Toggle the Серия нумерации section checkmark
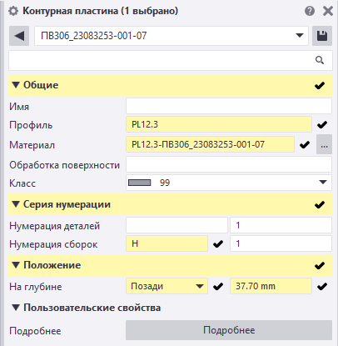 pos(320,205)
